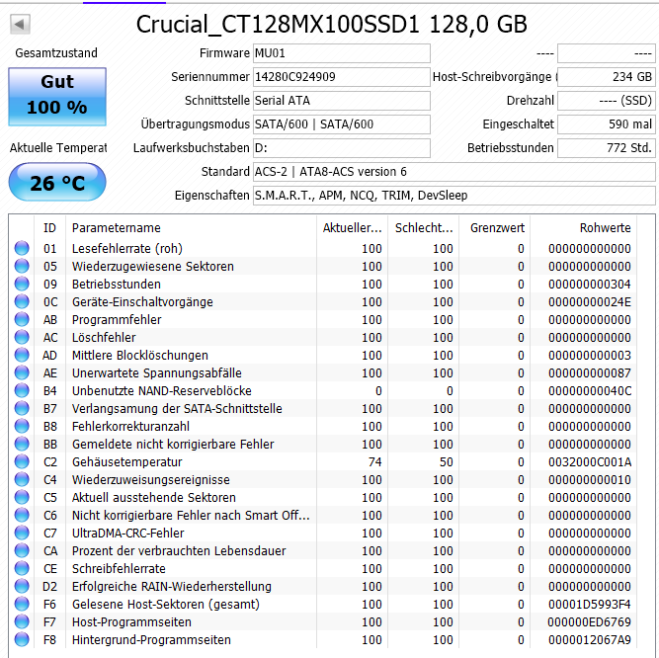Select the Prozent der verbrauchten Lebensdauer text
The image size is (659, 658).
click(x=179, y=551)
